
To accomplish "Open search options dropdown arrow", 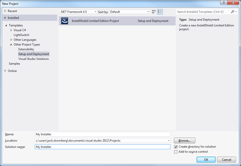I will 236,12.
